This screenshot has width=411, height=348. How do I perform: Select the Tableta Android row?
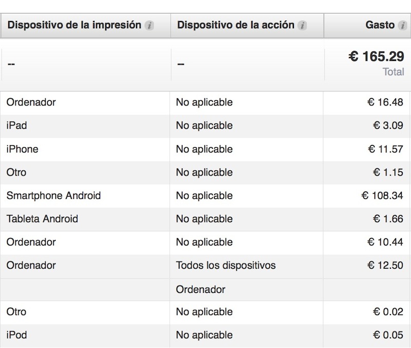pos(206,219)
